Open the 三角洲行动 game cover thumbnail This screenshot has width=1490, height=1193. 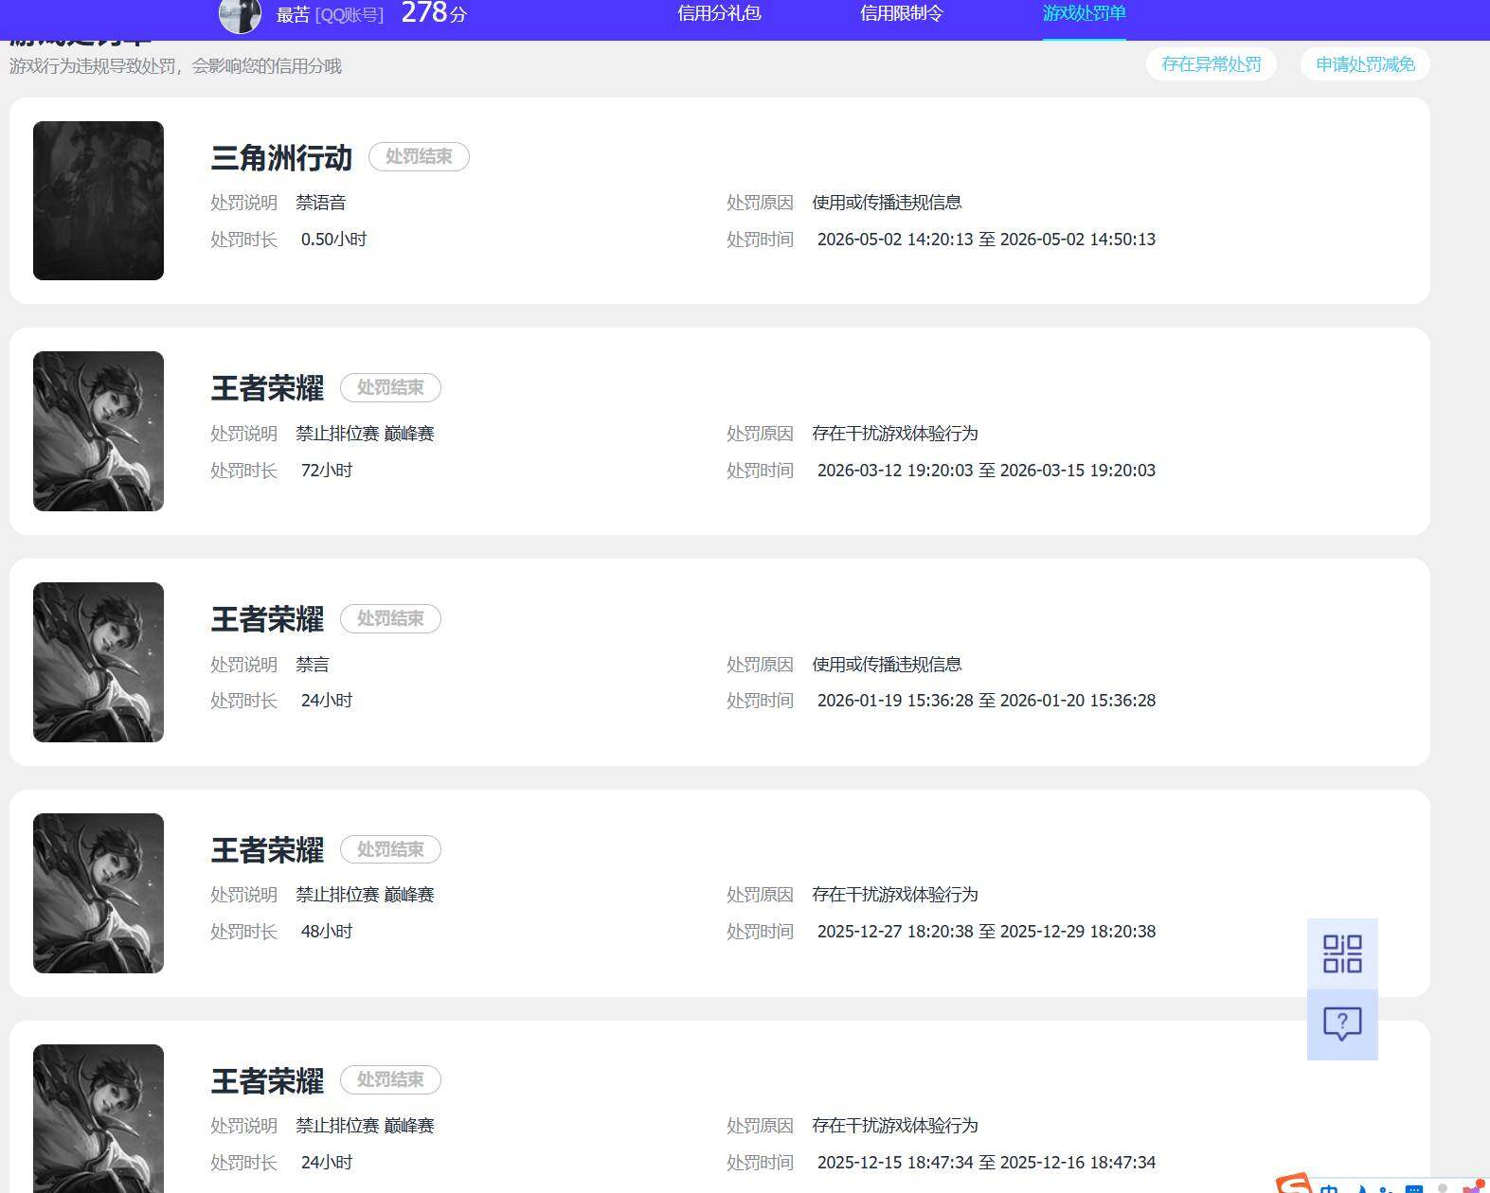click(99, 201)
